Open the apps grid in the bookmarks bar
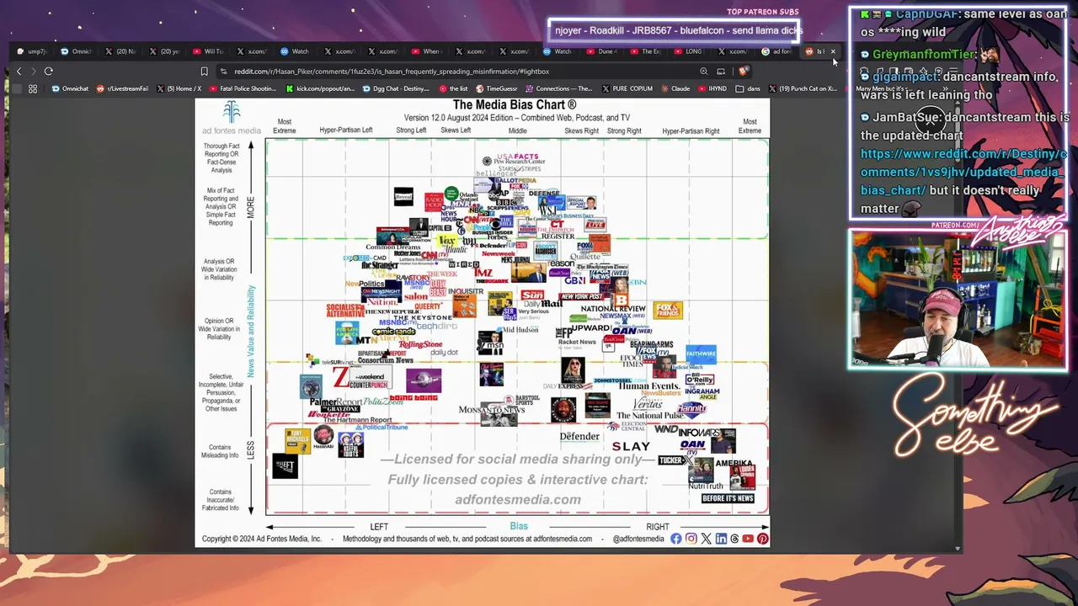 (33, 88)
